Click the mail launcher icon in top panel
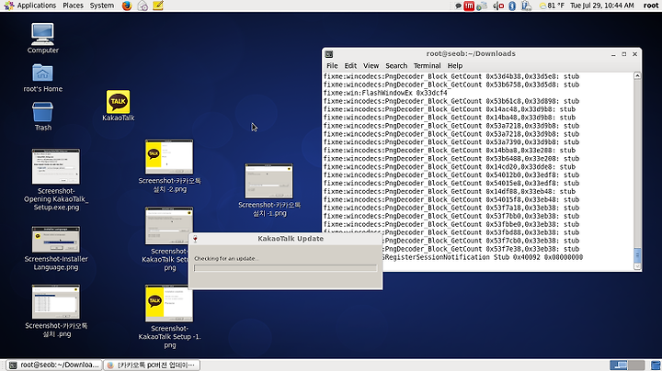The width and height of the screenshot is (662, 371). point(143,6)
